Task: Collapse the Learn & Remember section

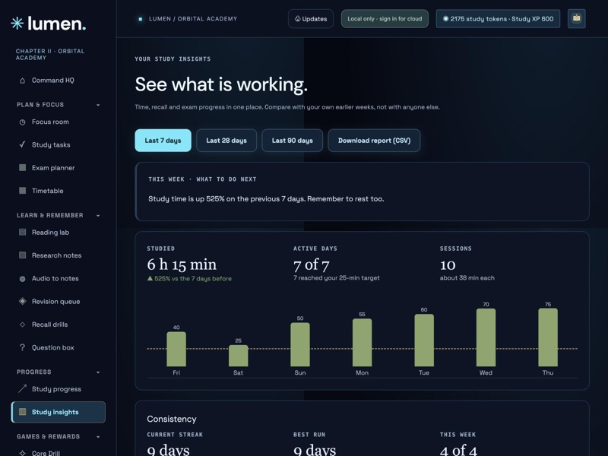Action: click(98, 216)
